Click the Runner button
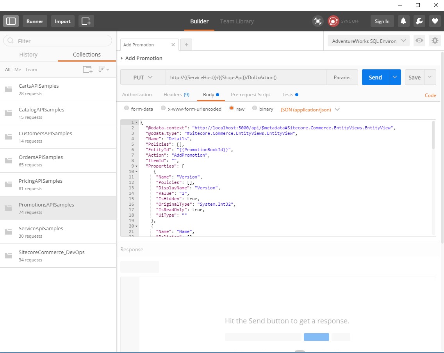This screenshot has width=444, height=353. [35, 21]
